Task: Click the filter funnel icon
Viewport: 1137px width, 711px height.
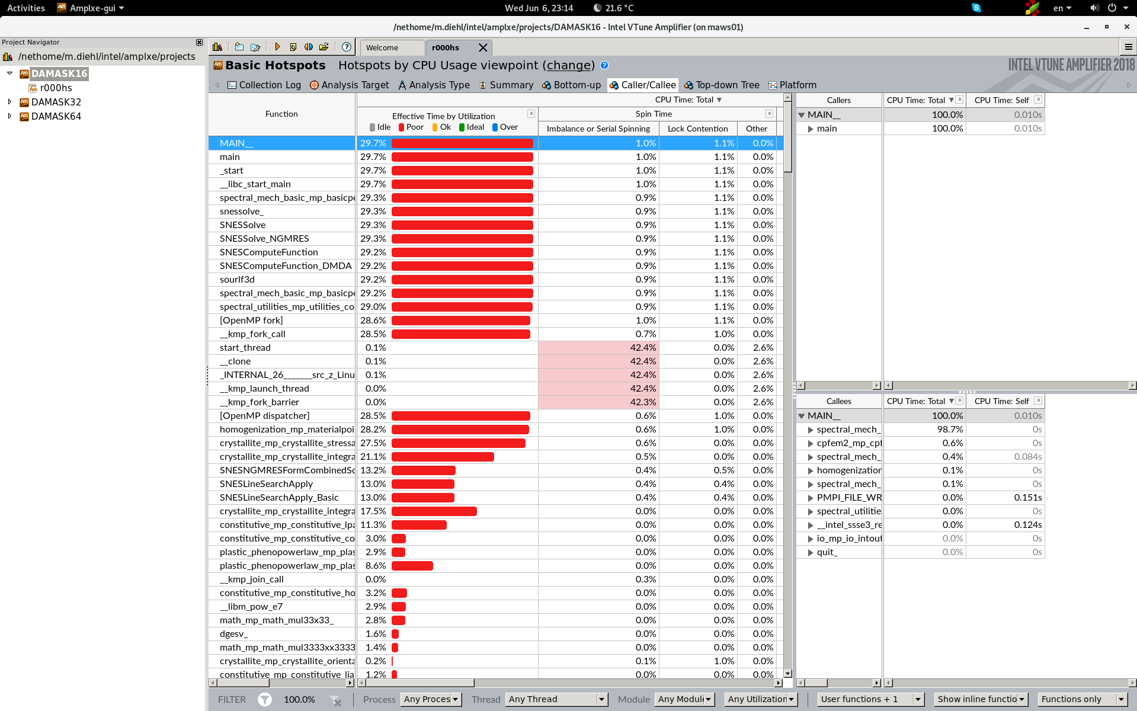Action: pyautogui.click(x=265, y=699)
